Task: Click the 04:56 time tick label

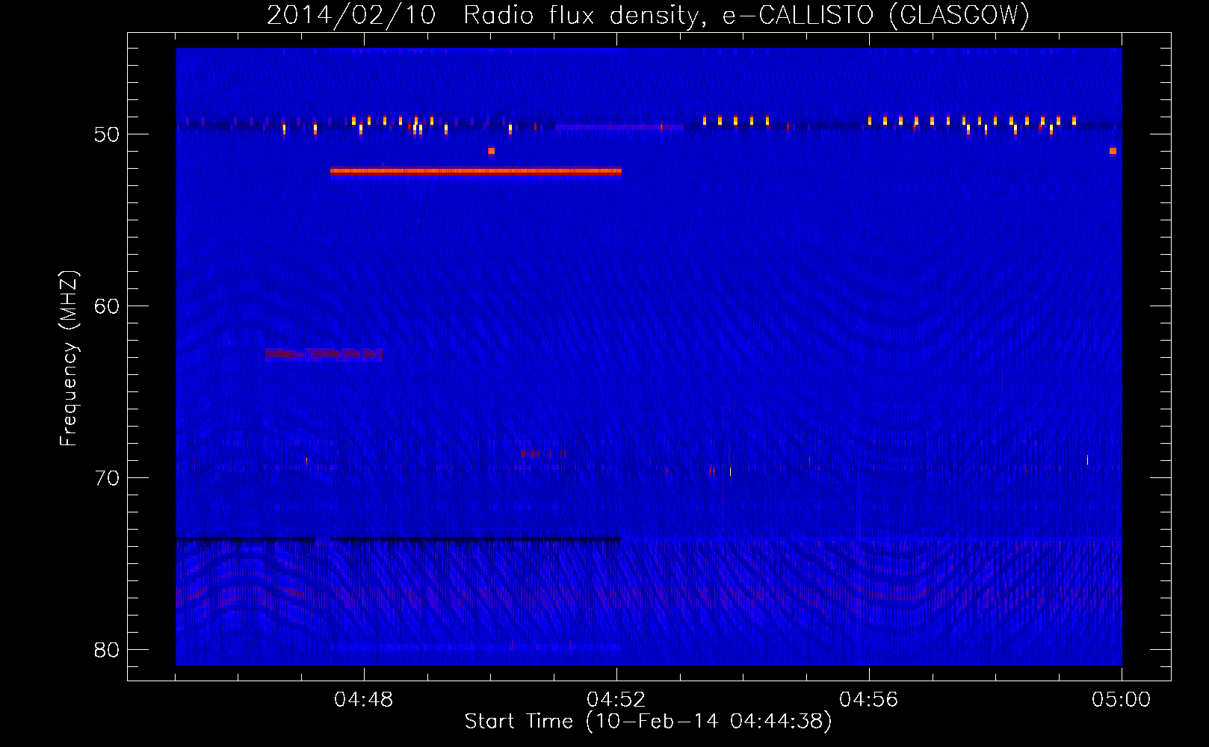Action: click(868, 700)
